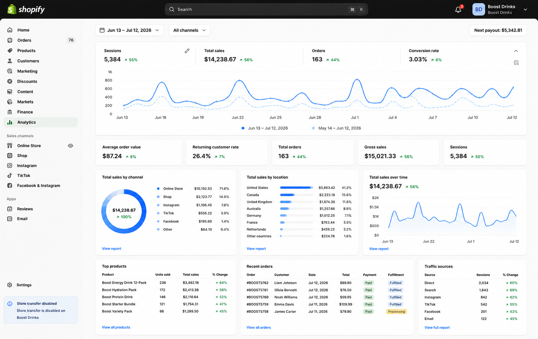The height and width of the screenshot is (339, 538).
Task: Edit Sessions metric with pencil icon
Action: 187,51
